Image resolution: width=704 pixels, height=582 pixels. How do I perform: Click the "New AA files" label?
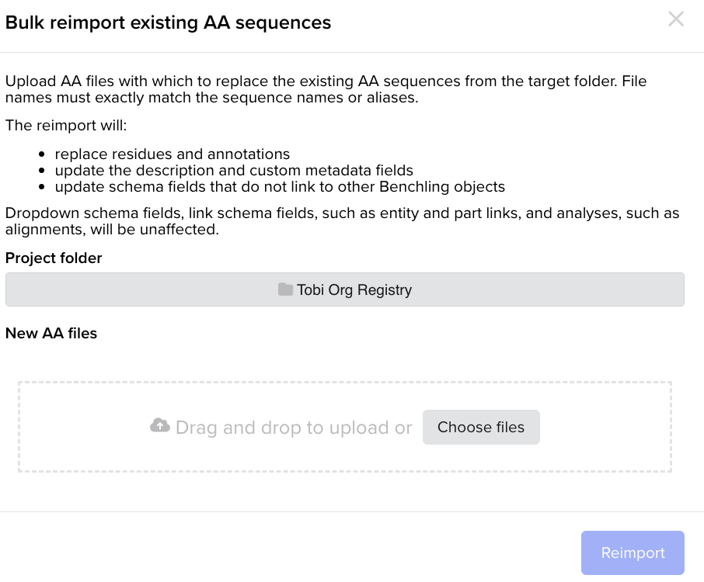click(51, 333)
